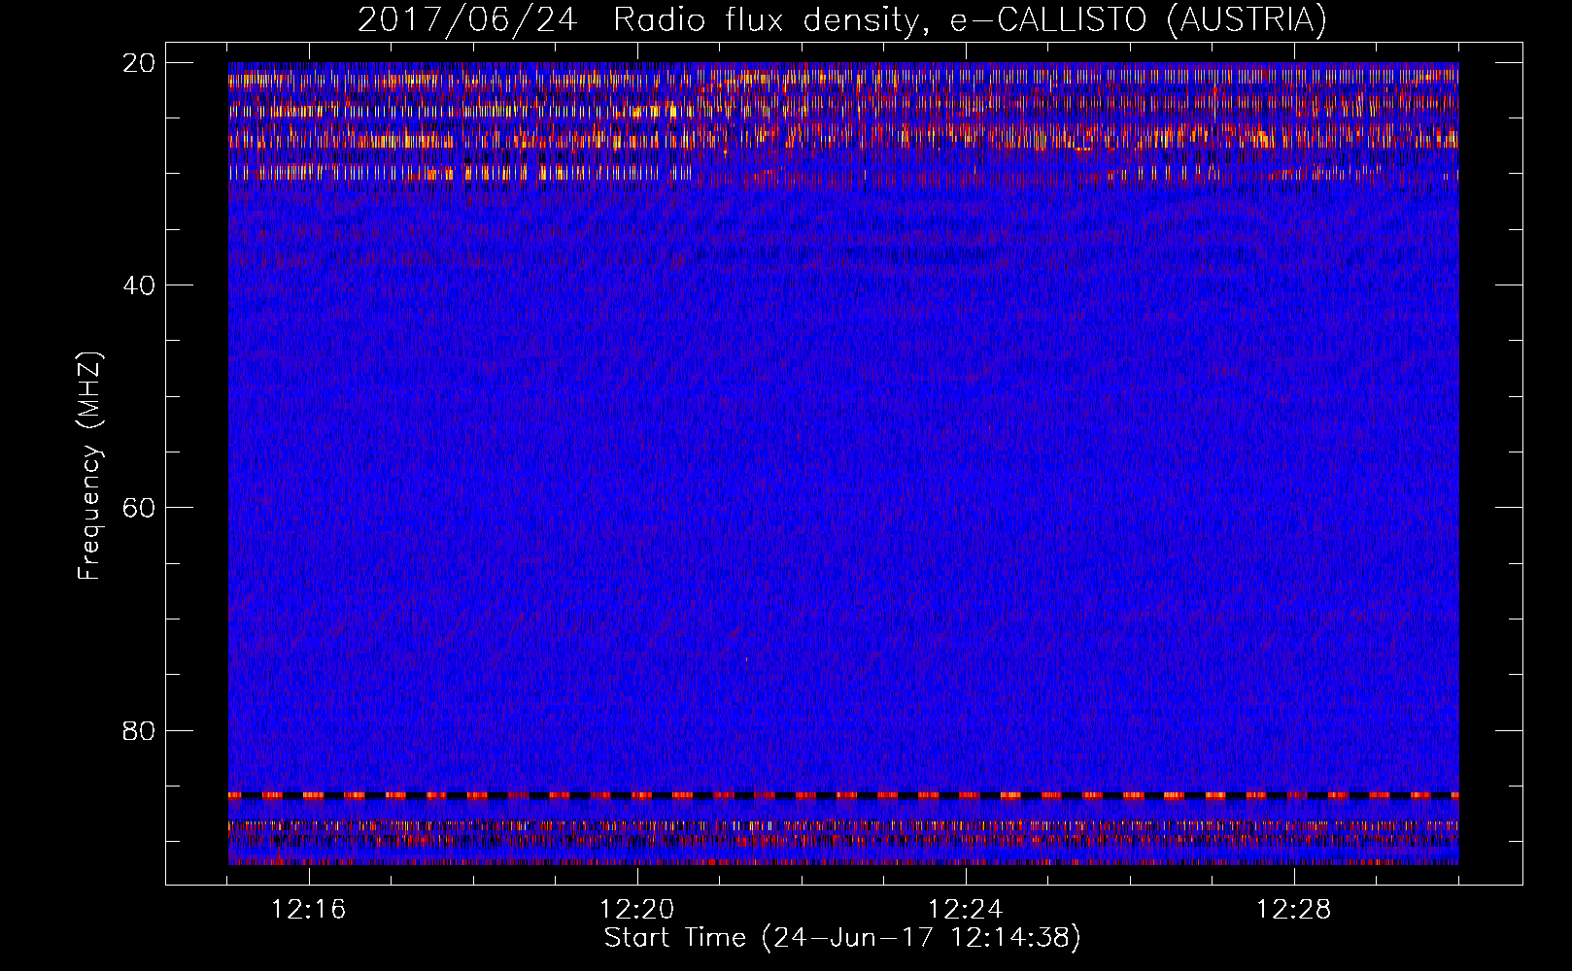Click the 'Start Time (24-Jun-17 12:14:38)' label
Screen dimensions: 1572x971
click(842, 938)
